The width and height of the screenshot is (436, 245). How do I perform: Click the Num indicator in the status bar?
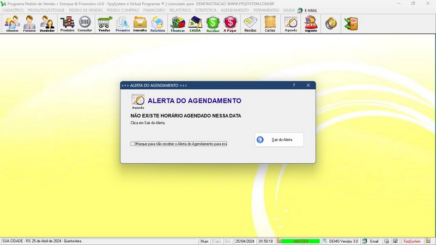coord(205,241)
